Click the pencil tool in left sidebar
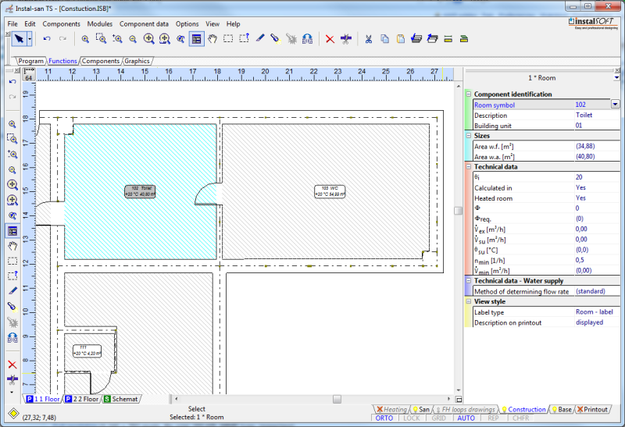 click(x=12, y=290)
